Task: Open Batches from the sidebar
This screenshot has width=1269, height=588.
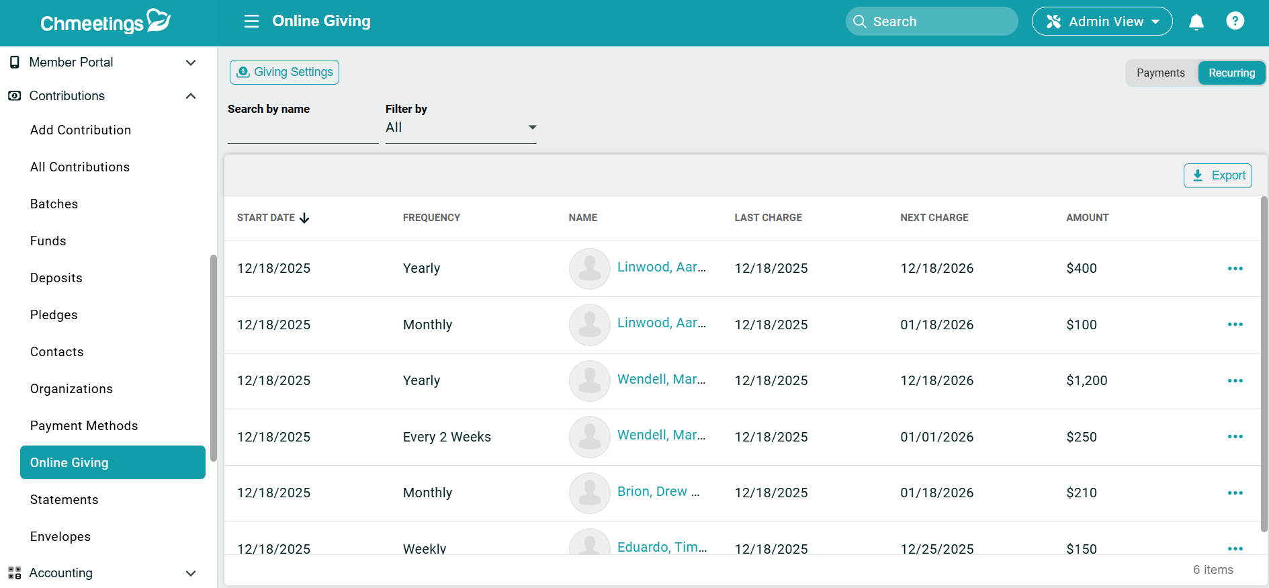Action: tap(54, 204)
